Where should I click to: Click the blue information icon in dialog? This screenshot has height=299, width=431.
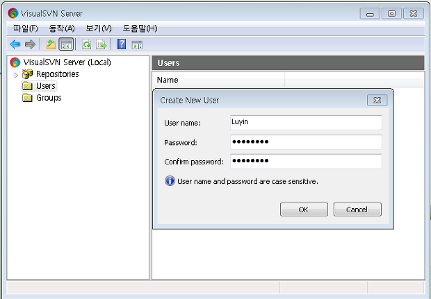click(170, 181)
